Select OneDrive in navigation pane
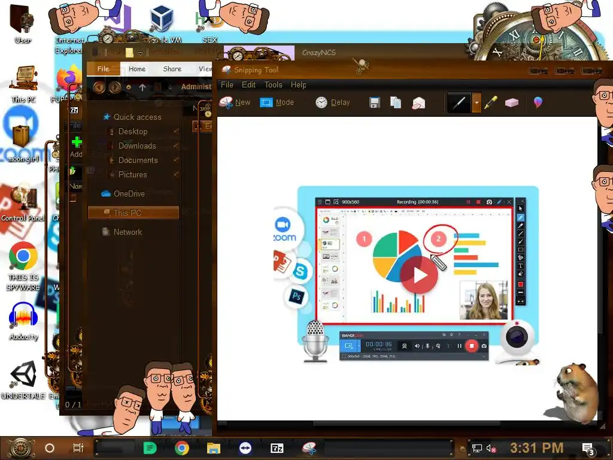This screenshot has height=460, width=613. [123, 193]
